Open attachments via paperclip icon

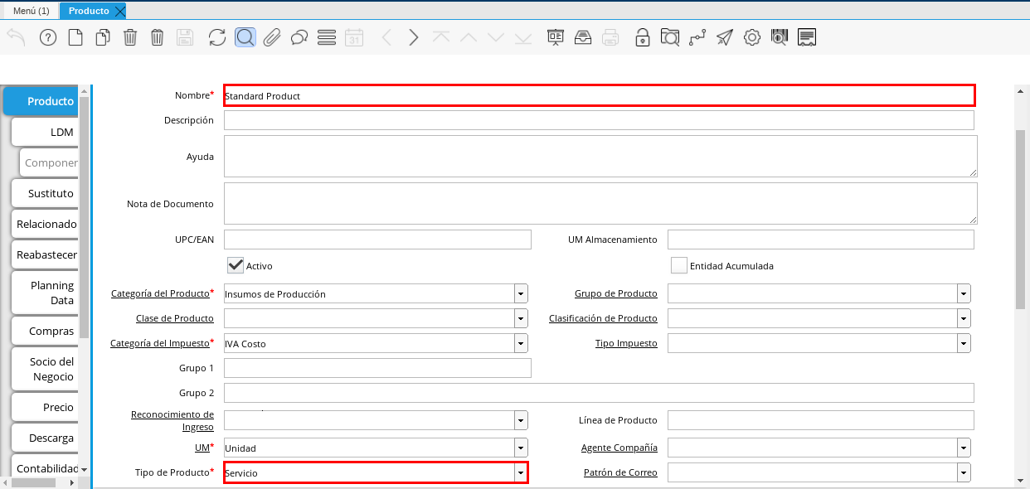pos(272,37)
